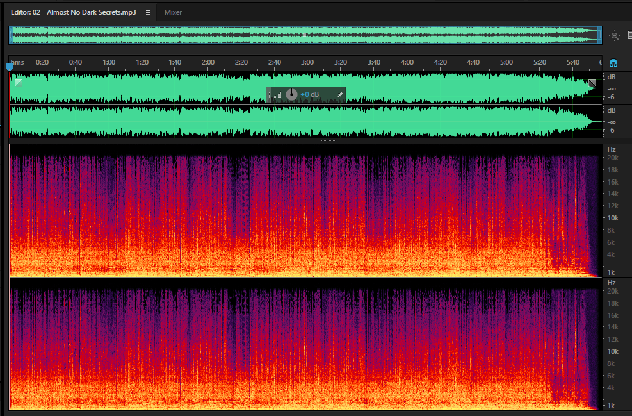Click the +0 dB value in the HUD
This screenshot has width=632, height=416.
[x=309, y=94]
